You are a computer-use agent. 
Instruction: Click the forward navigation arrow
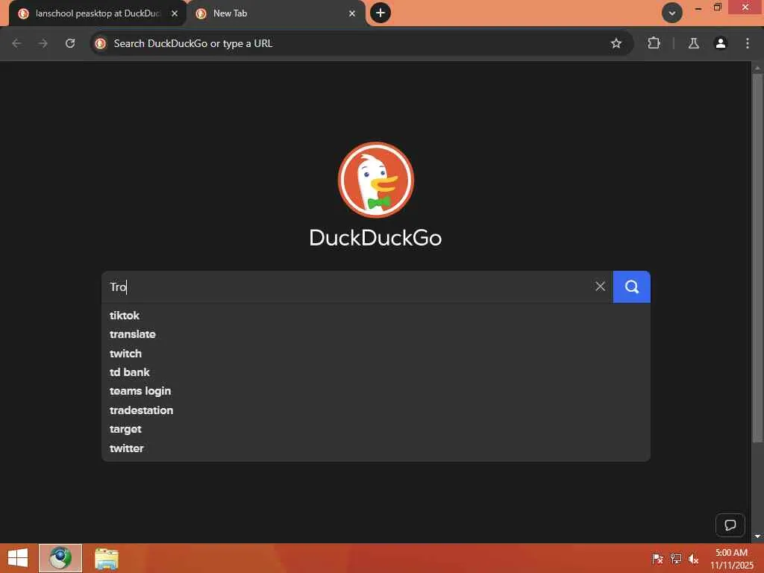[x=43, y=43]
